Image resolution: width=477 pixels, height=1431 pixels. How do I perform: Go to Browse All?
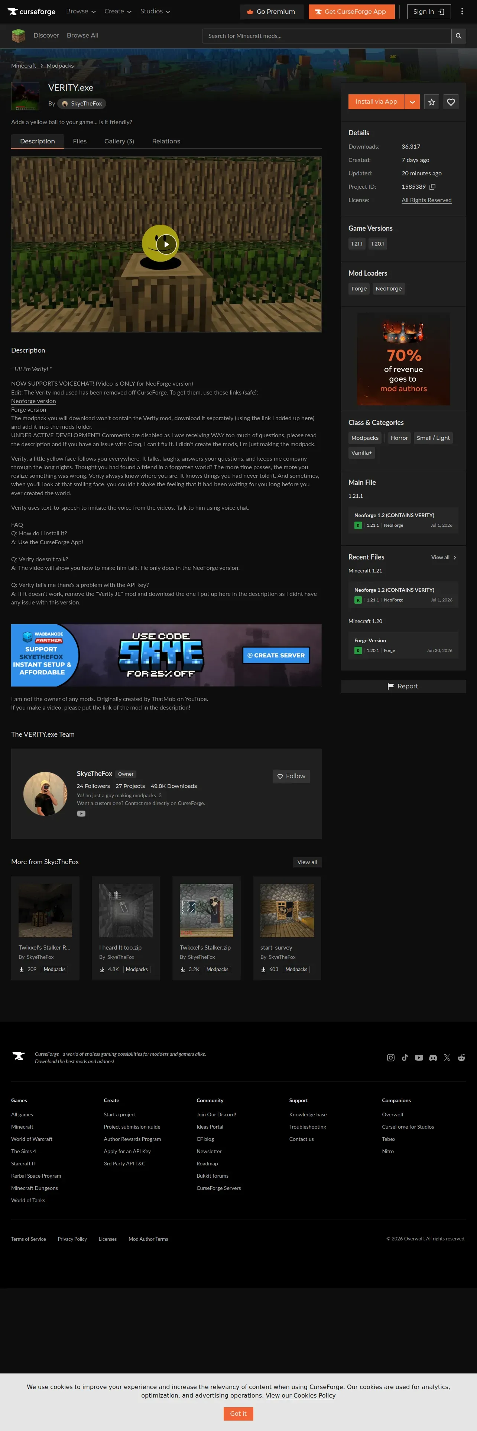tap(82, 36)
